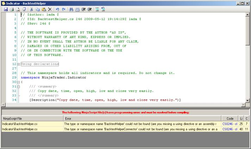251x149 pixels.
Task: Click Indicator\BacktestHelper.cs in second error row
Action: pyautogui.click(x=20, y=129)
